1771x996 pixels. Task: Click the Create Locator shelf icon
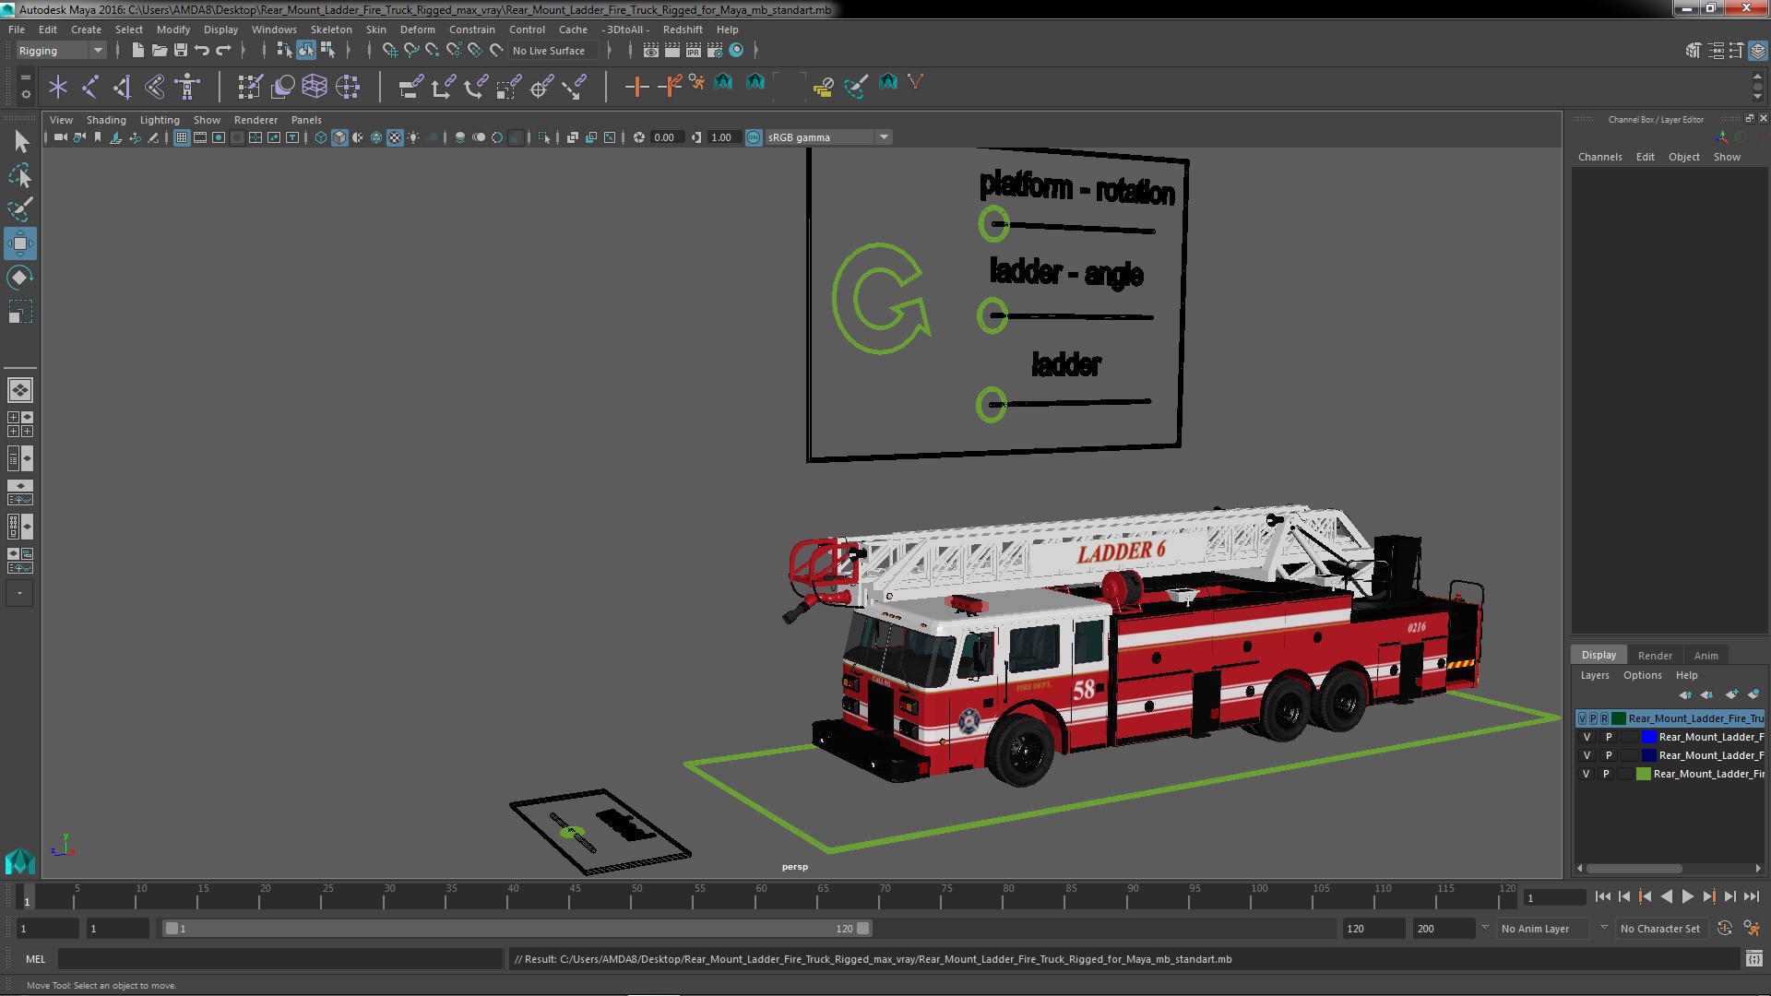pyautogui.click(x=58, y=87)
